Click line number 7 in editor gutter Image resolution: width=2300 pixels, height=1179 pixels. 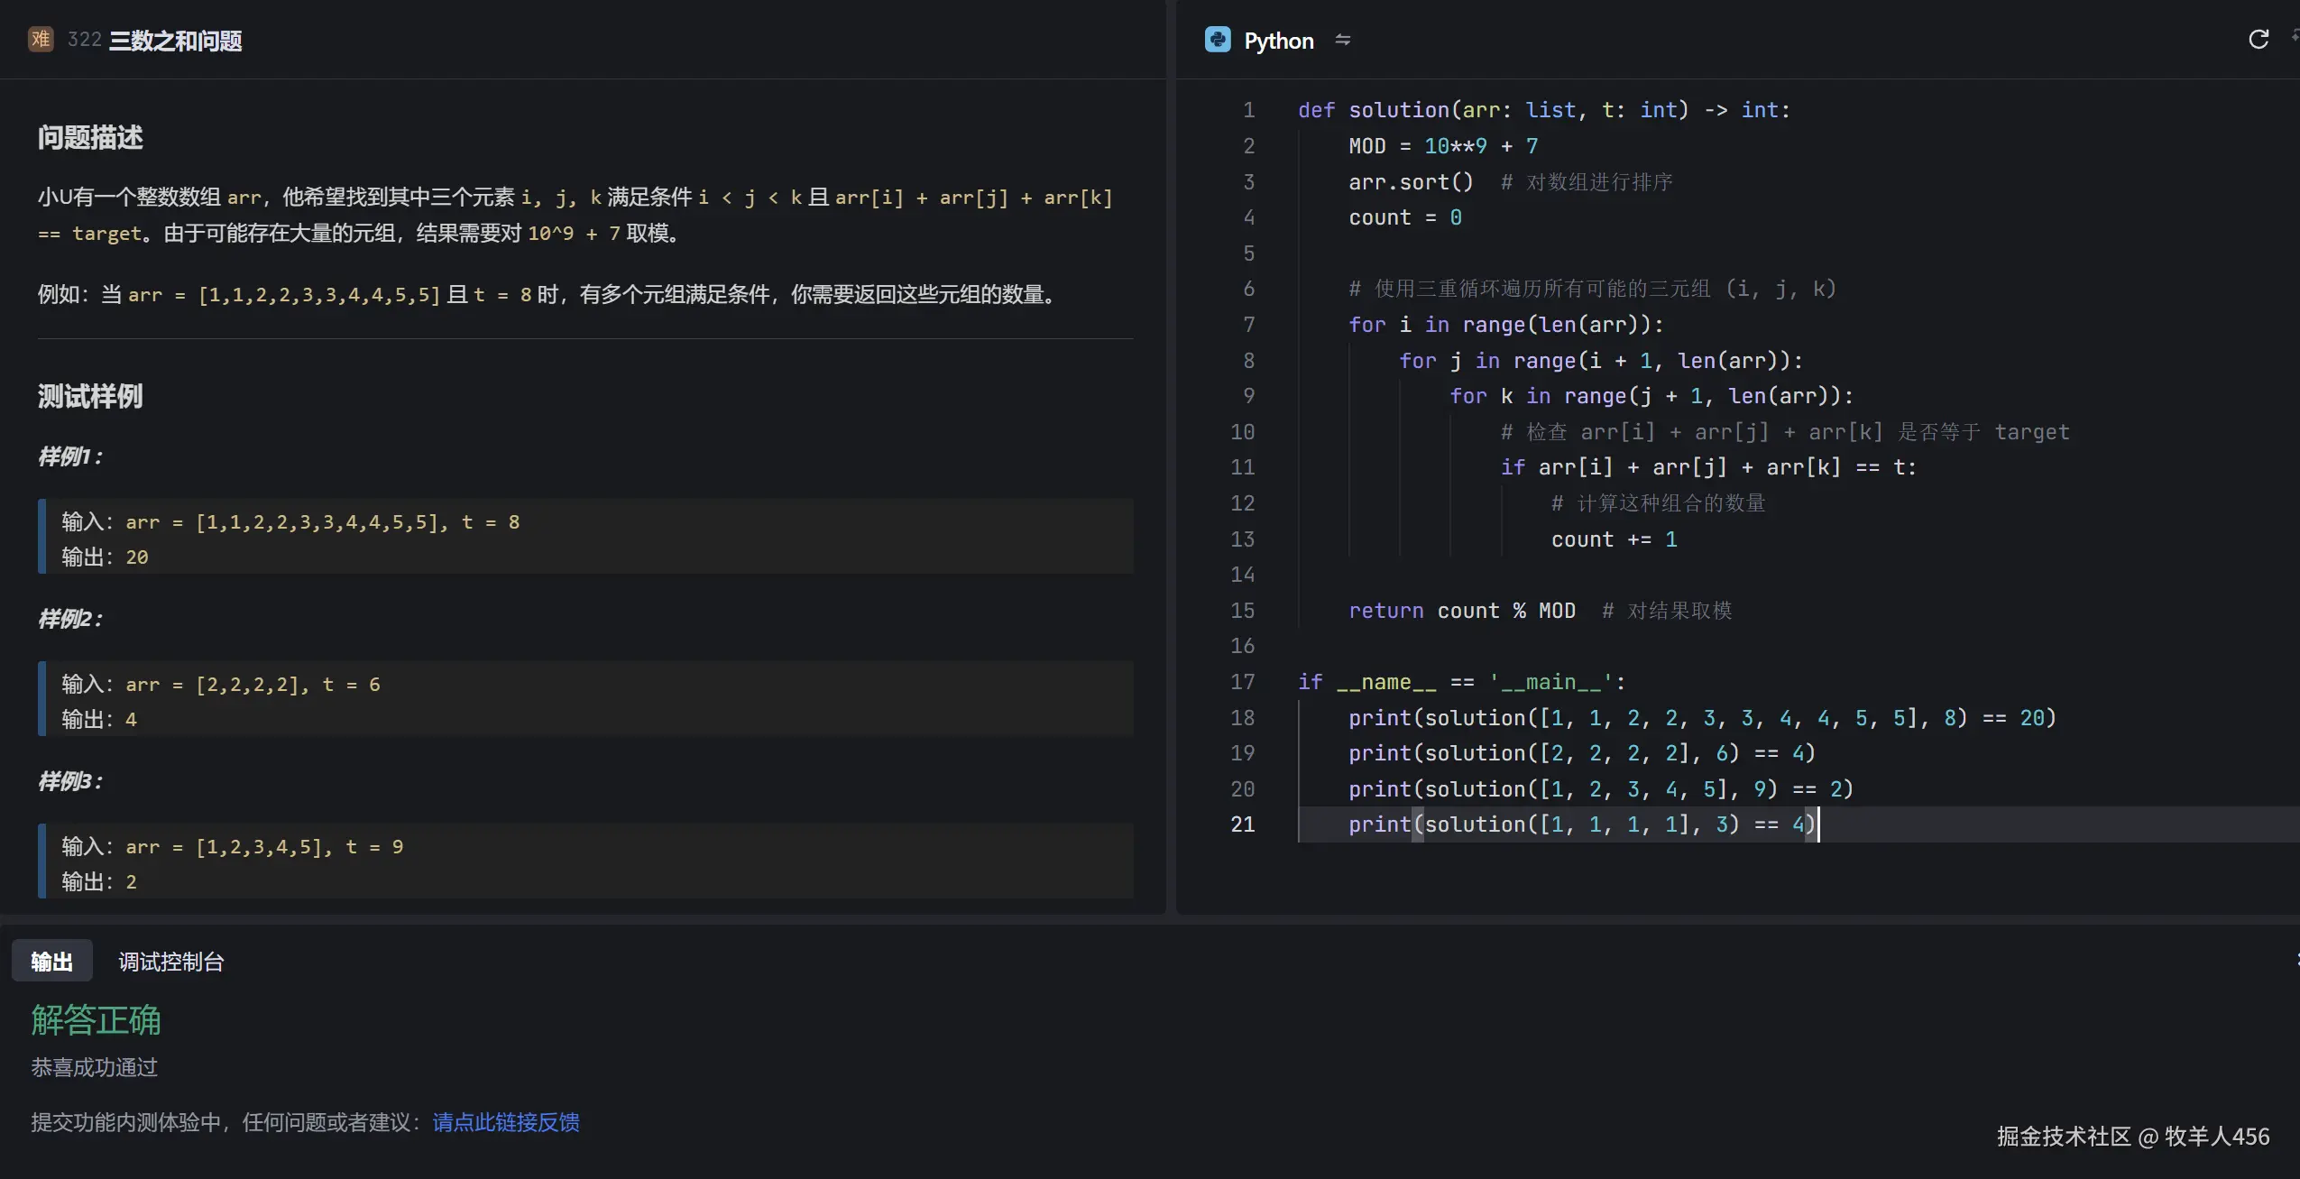click(x=1248, y=325)
